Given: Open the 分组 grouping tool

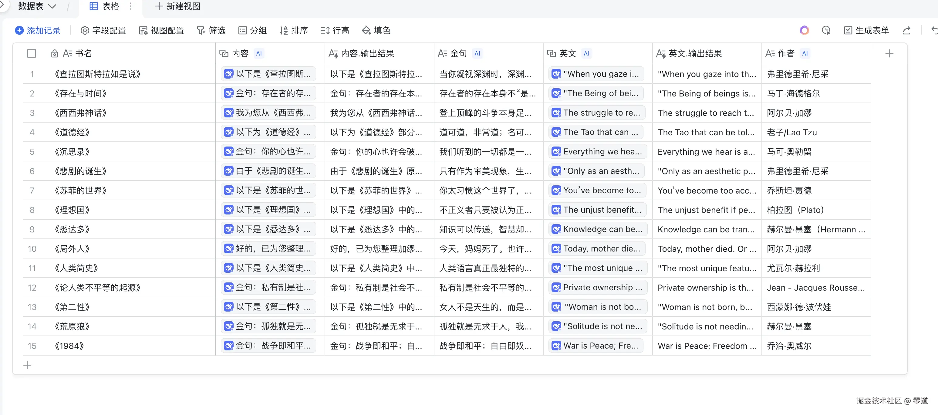Looking at the screenshot, I should tap(252, 30).
